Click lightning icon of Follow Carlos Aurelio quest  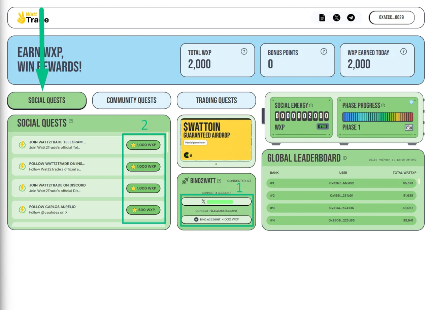(22, 210)
